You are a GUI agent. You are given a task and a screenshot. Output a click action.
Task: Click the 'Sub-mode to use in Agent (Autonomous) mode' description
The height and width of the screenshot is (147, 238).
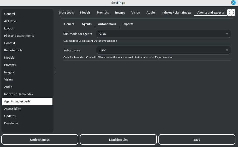pos(90,41)
